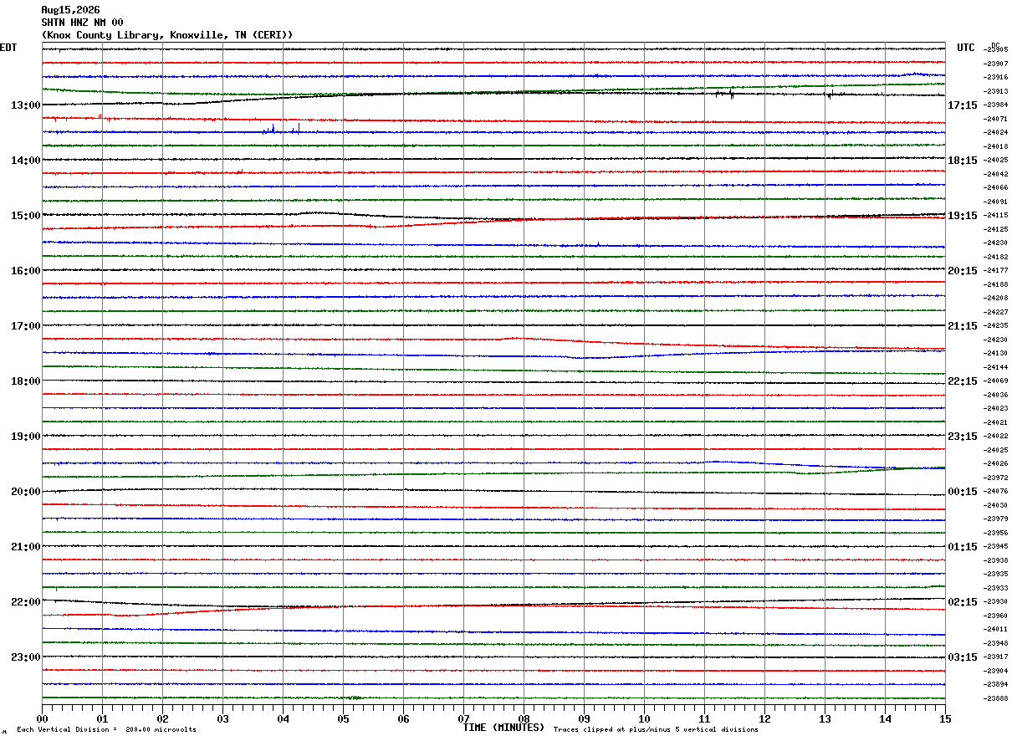Click minute tick label 03 on time axis
The image size is (1012, 741).
(x=222, y=719)
